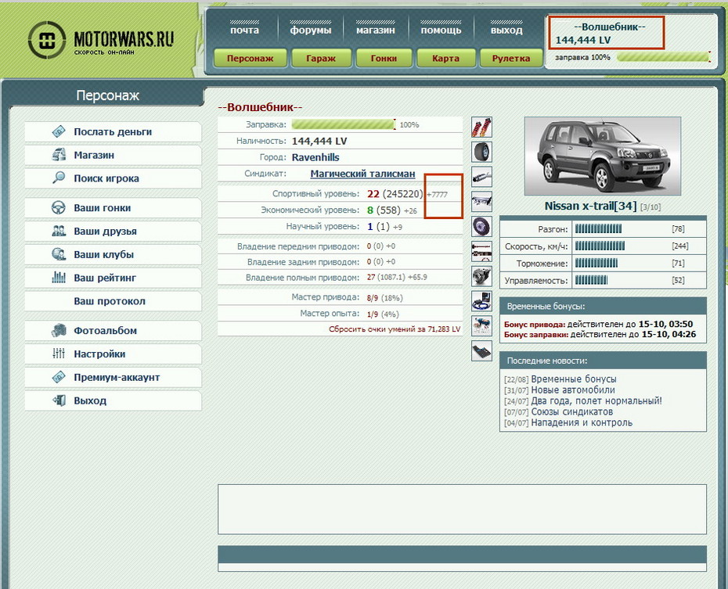
Task: Open the Два года, полет нормальный! news
Action: click(596, 400)
